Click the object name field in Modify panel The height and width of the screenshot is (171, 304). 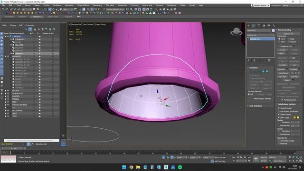(x=259, y=30)
